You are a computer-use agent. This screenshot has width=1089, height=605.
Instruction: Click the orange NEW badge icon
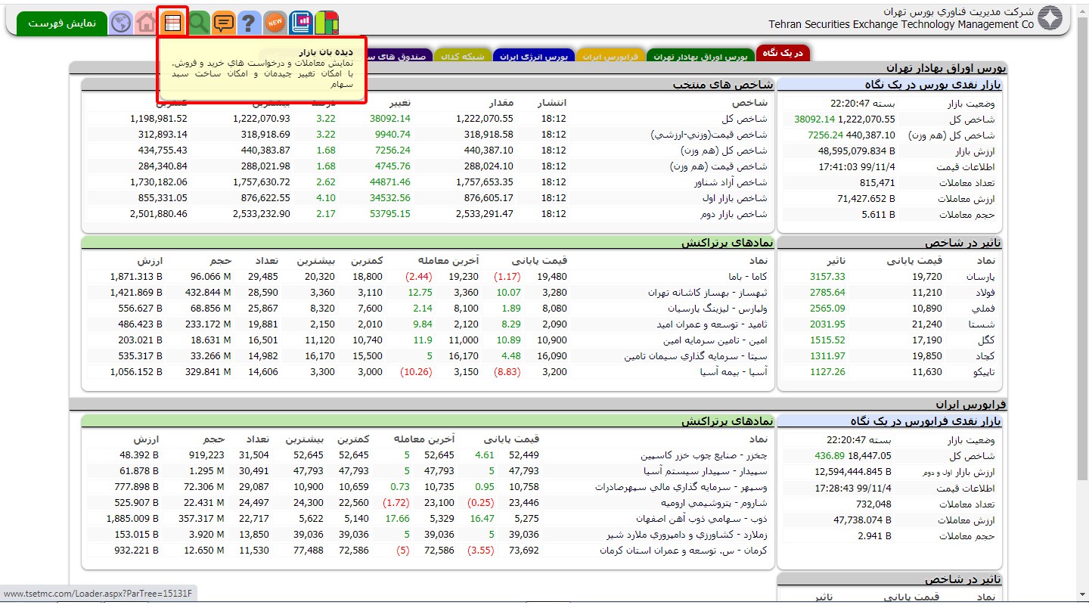(x=275, y=23)
